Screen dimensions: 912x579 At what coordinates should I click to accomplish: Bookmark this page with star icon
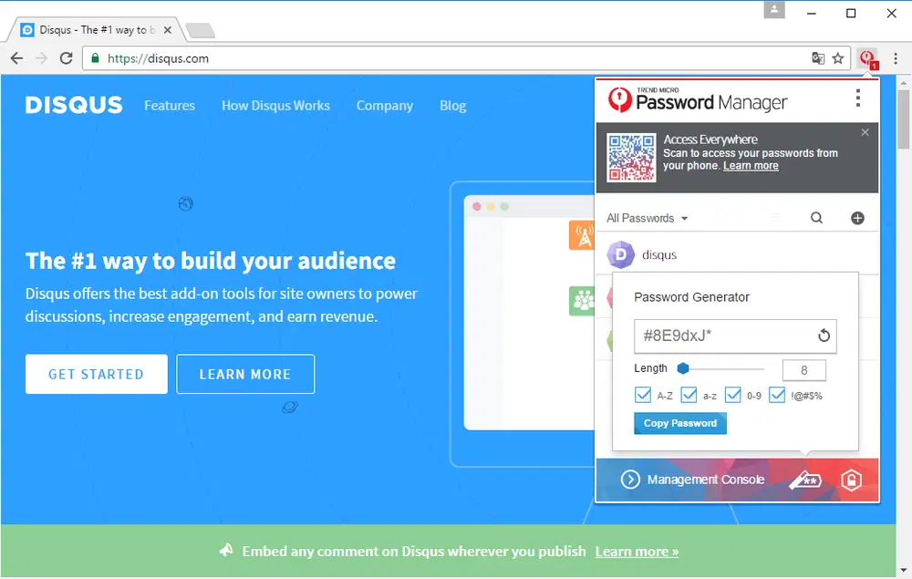pos(837,58)
